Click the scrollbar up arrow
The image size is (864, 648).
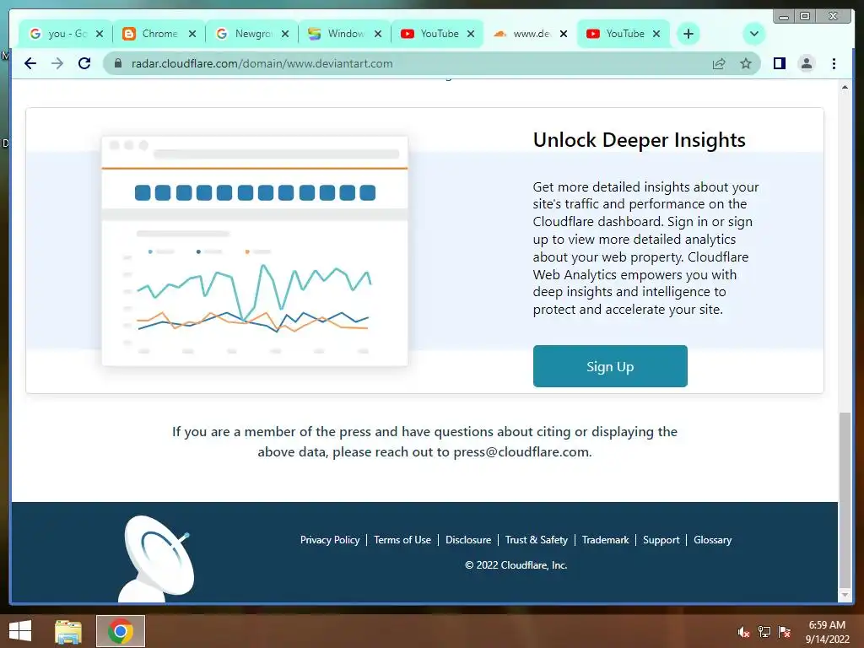point(845,87)
